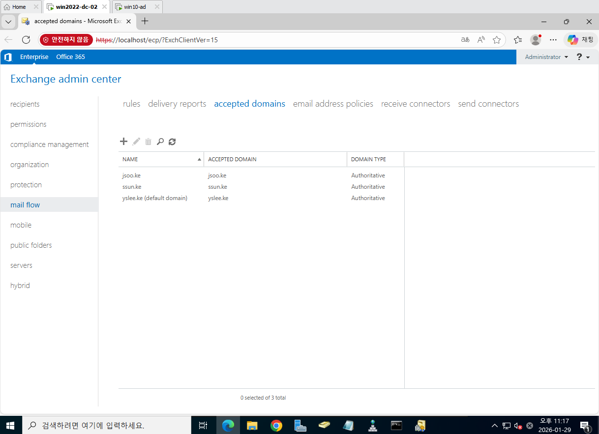Close the accepted domains browser tab
599x434 pixels.
(129, 22)
